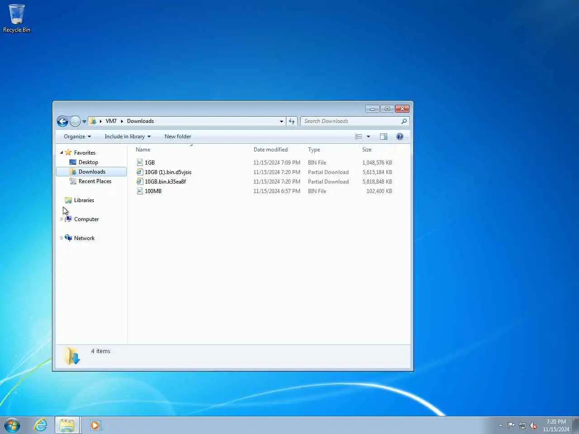Select Downloads under Favorites
The height and width of the screenshot is (434, 579).
coord(92,172)
